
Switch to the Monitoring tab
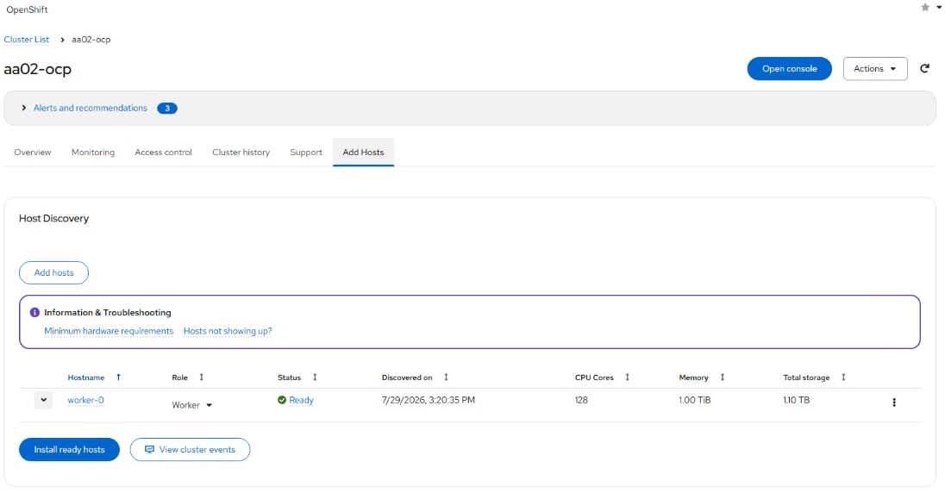[x=93, y=153]
